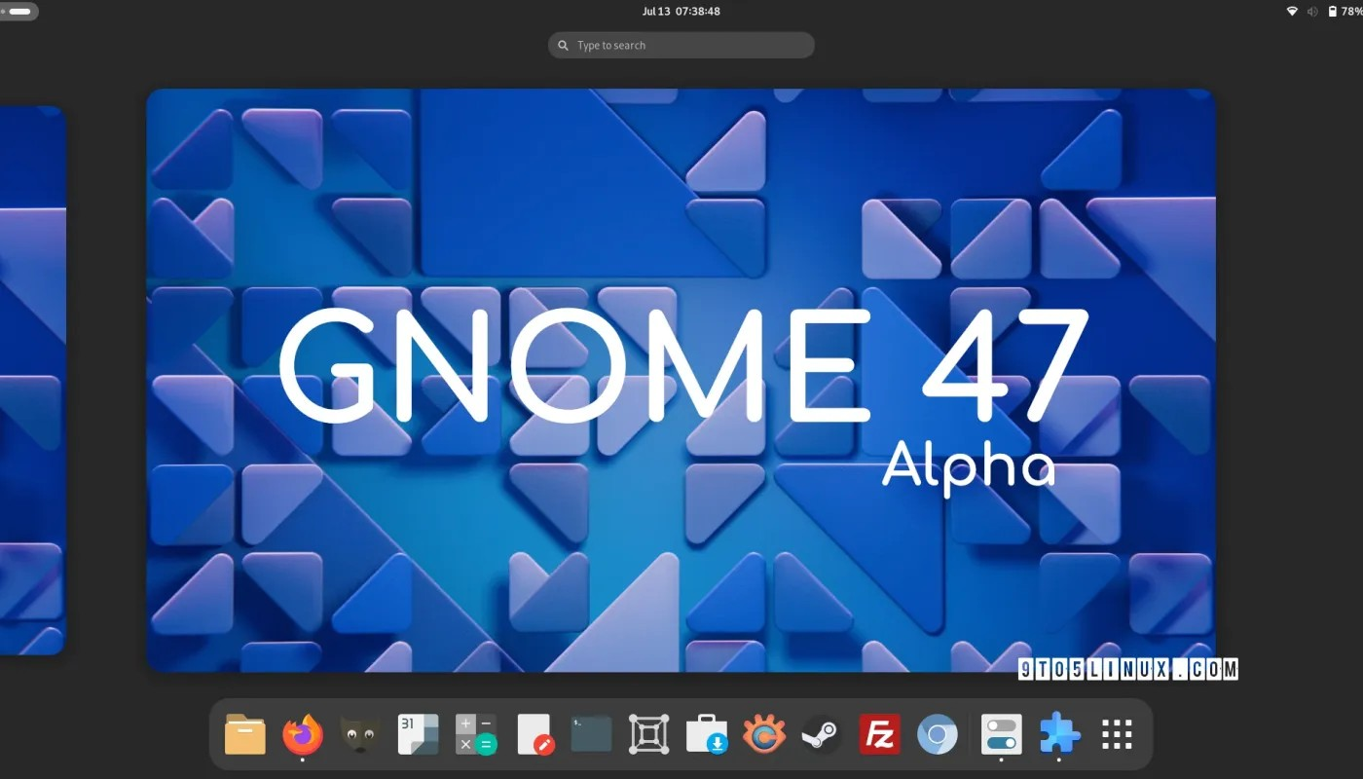Open the clock and calendar menu
This screenshot has width=1363, height=779.
(x=681, y=11)
